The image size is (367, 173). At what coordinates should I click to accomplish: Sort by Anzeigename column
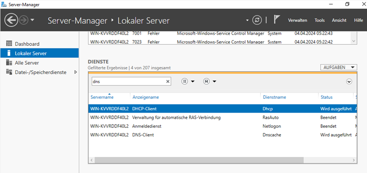pyautogui.click(x=146, y=97)
